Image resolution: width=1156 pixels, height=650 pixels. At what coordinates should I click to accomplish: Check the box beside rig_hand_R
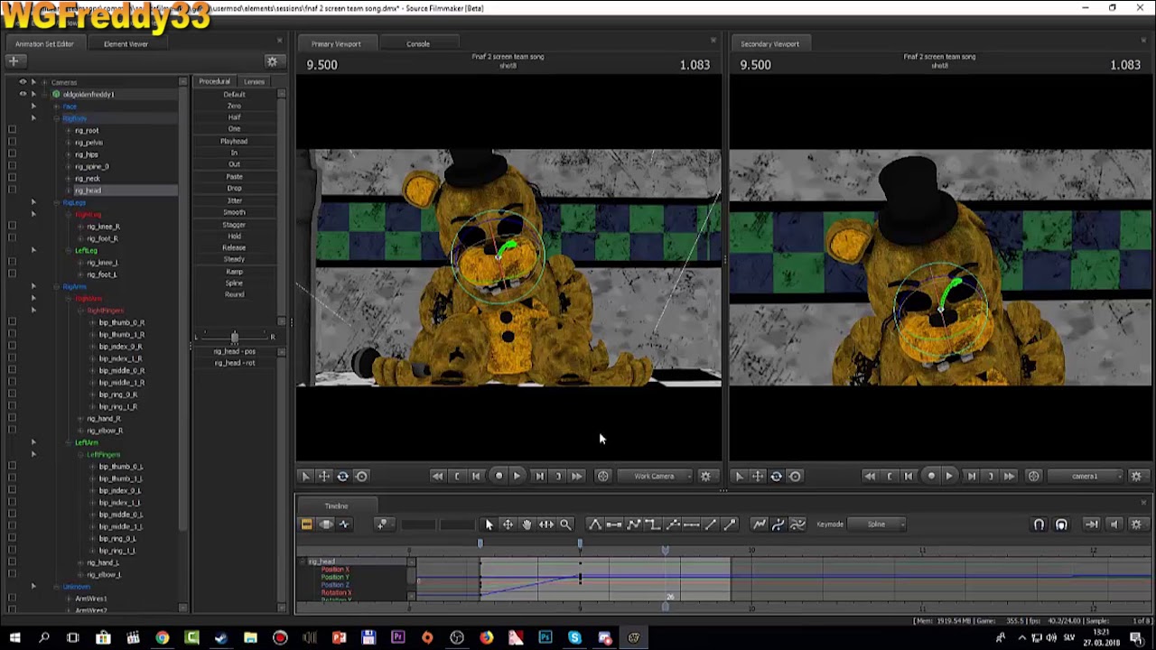pyautogui.click(x=12, y=418)
